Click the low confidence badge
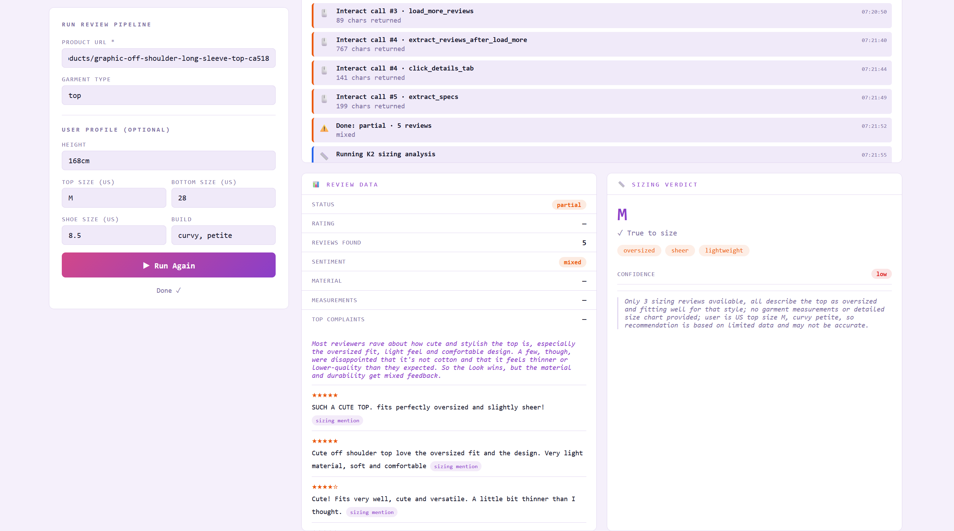The image size is (954, 531). (x=881, y=274)
